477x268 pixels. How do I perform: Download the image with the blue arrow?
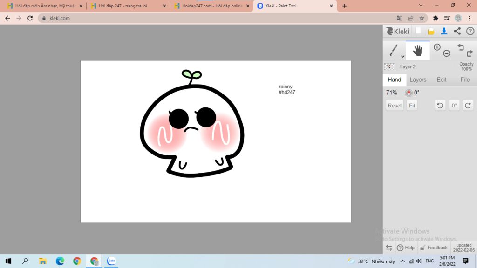(444, 31)
